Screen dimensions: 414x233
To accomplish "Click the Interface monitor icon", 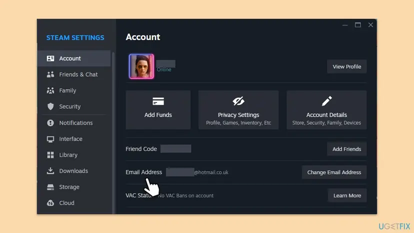I will point(50,139).
